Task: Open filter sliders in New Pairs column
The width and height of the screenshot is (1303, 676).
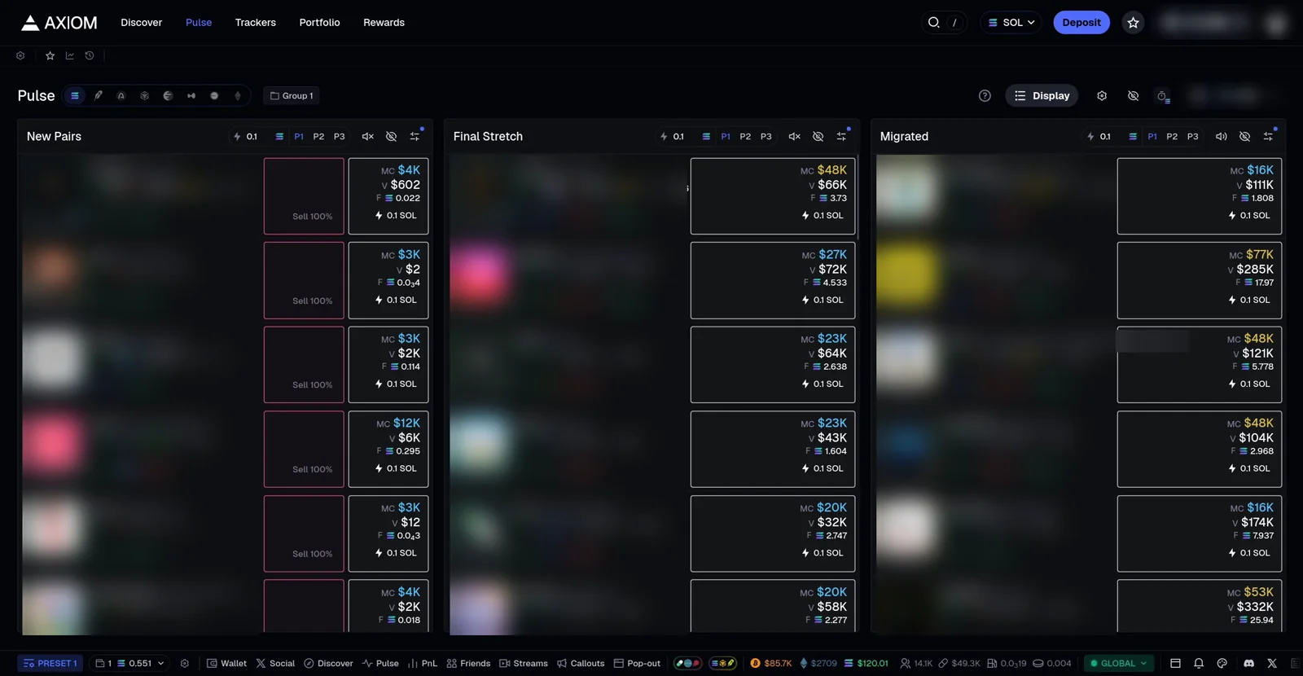Action: [x=415, y=136]
